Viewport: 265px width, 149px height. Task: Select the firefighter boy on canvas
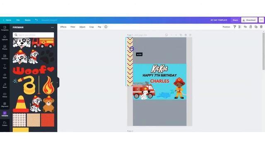179,88
